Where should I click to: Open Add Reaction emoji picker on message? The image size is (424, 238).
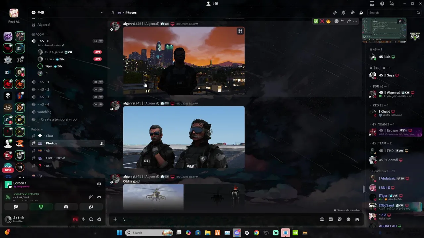tap(337, 21)
